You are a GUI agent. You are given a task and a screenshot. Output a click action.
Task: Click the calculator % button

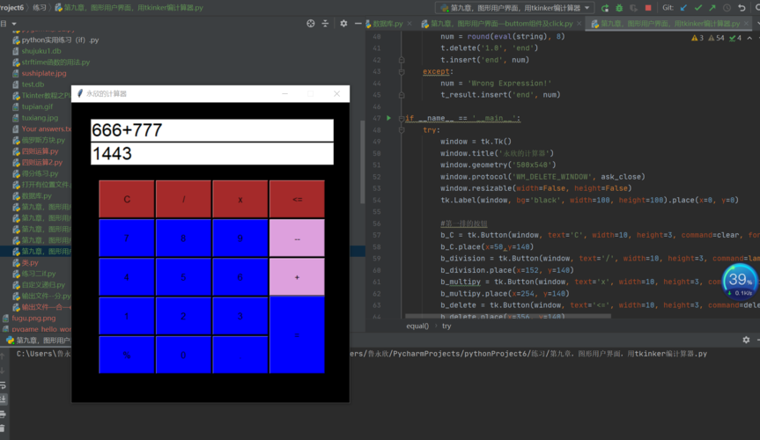(127, 355)
